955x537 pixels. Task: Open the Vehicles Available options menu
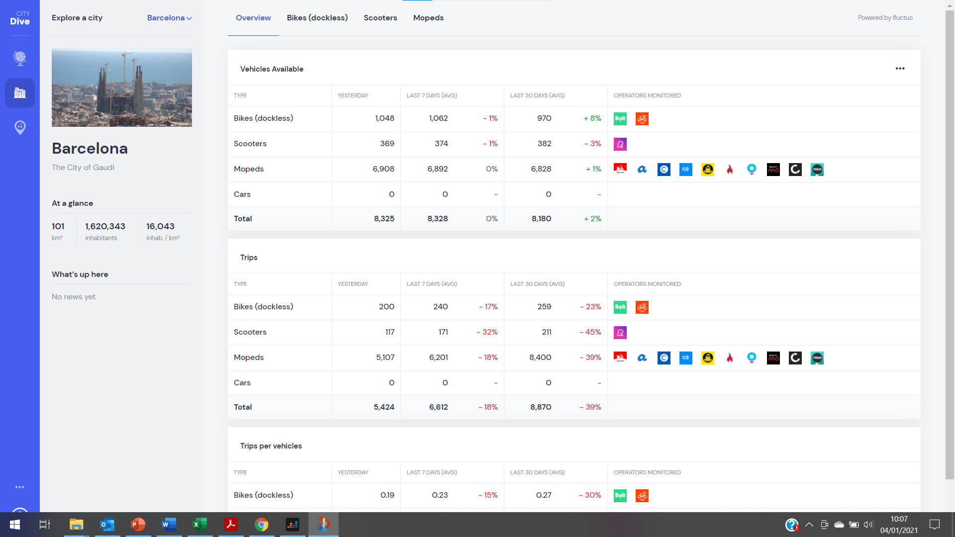900,69
